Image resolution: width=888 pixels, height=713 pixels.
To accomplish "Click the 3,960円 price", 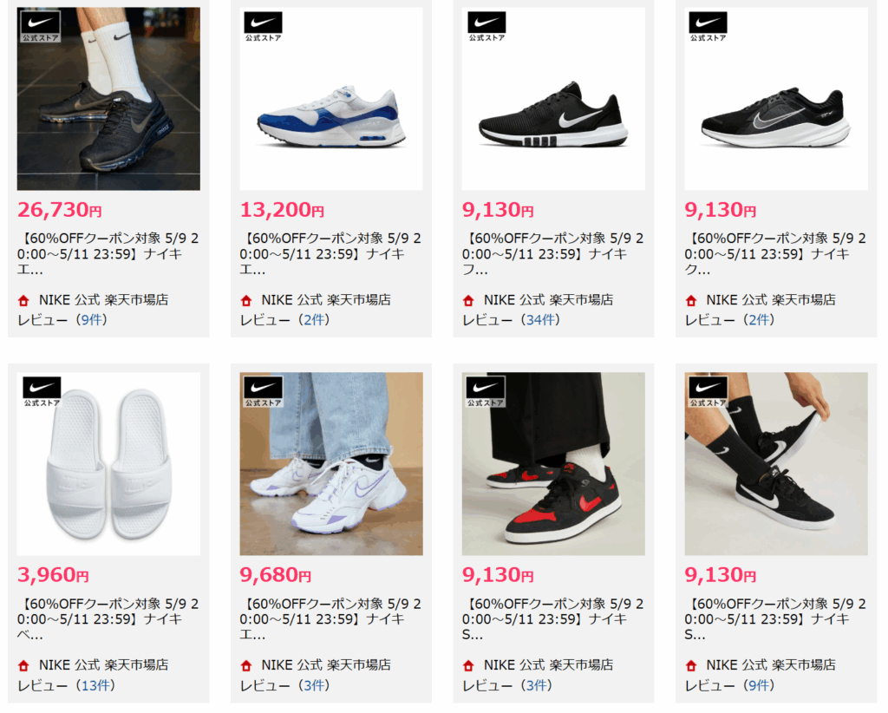I will [x=53, y=575].
